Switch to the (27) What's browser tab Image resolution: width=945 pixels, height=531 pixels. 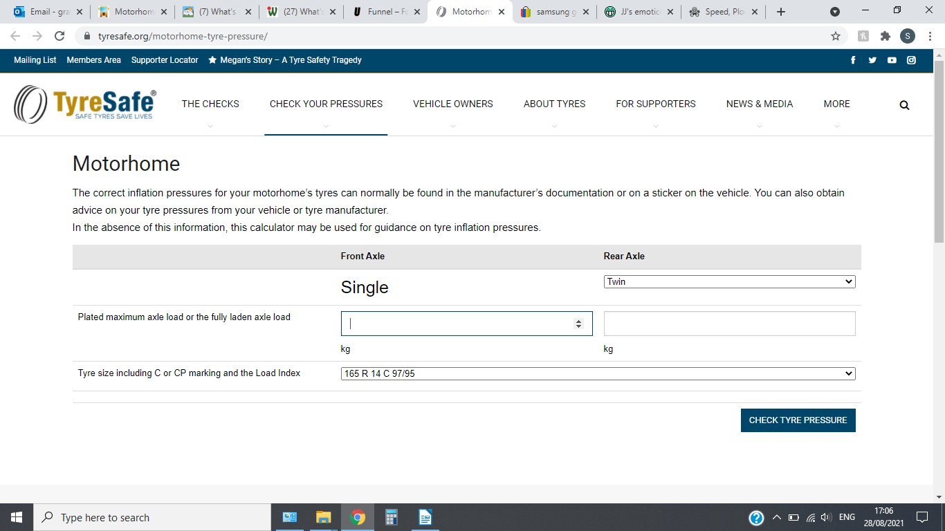point(302,12)
